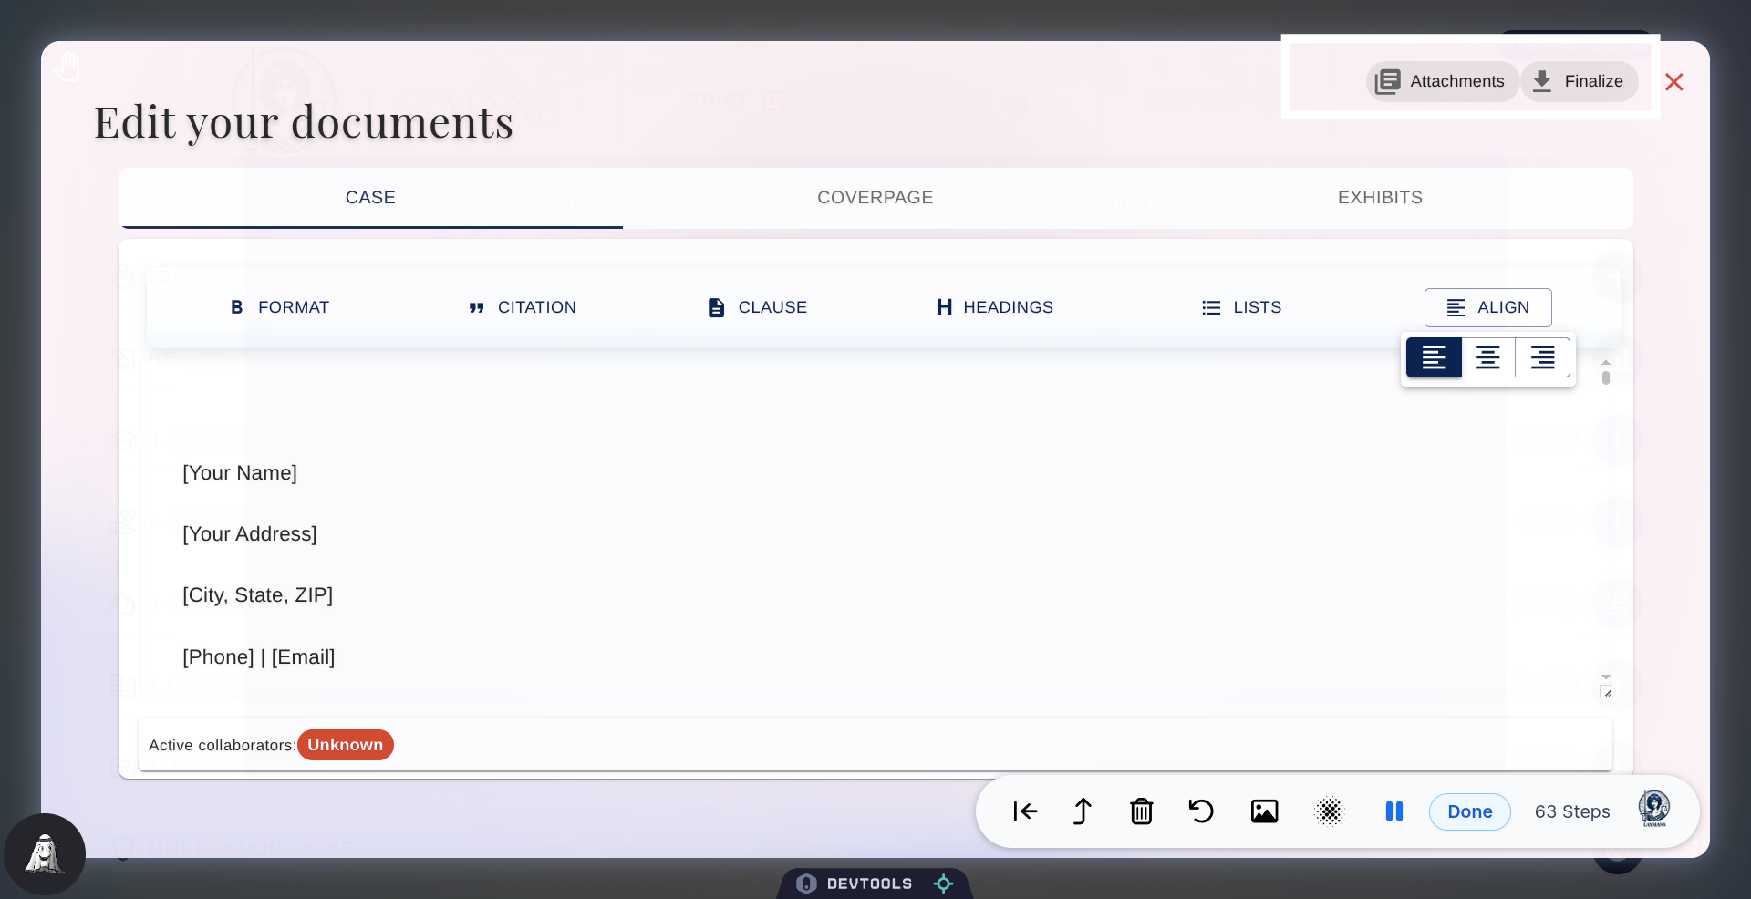The height and width of the screenshot is (899, 1751).
Task: Switch to the EXHIBITS tab
Action: tap(1380, 198)
